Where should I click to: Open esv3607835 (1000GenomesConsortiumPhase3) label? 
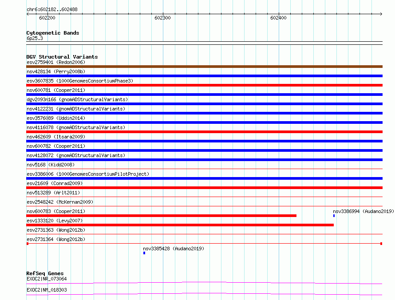pyautogui.click(x=80, y=81)
